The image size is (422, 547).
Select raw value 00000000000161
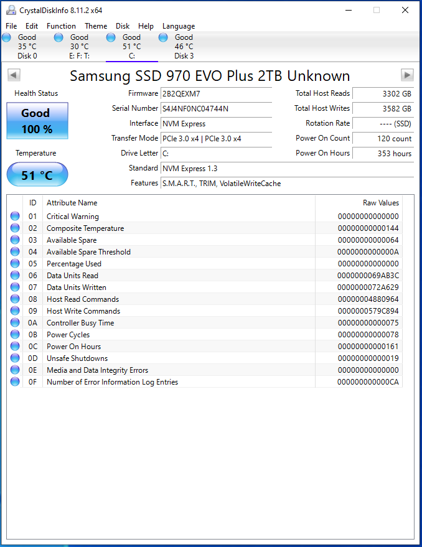tap(368, 347)
